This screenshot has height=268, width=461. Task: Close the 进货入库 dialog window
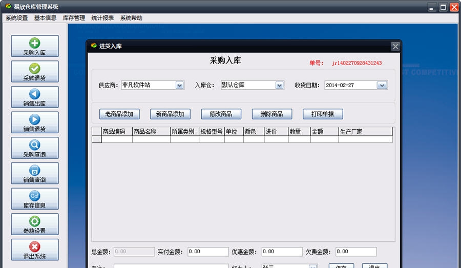tap(395, 46)
